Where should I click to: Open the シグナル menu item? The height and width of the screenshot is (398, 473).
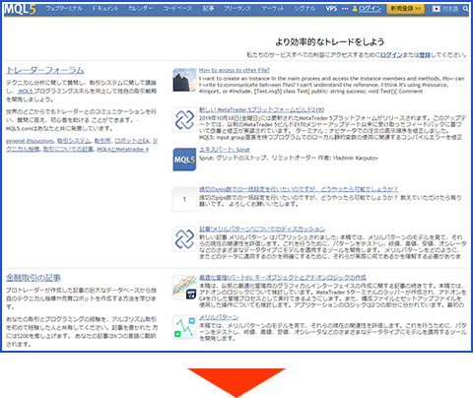pos(304,9)
